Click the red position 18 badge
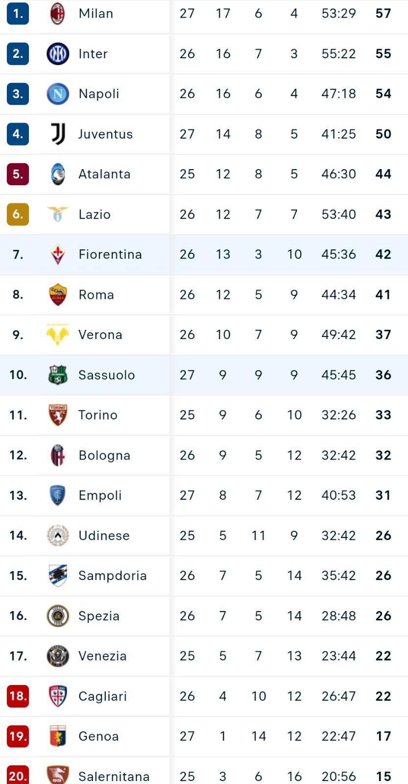 18,696
